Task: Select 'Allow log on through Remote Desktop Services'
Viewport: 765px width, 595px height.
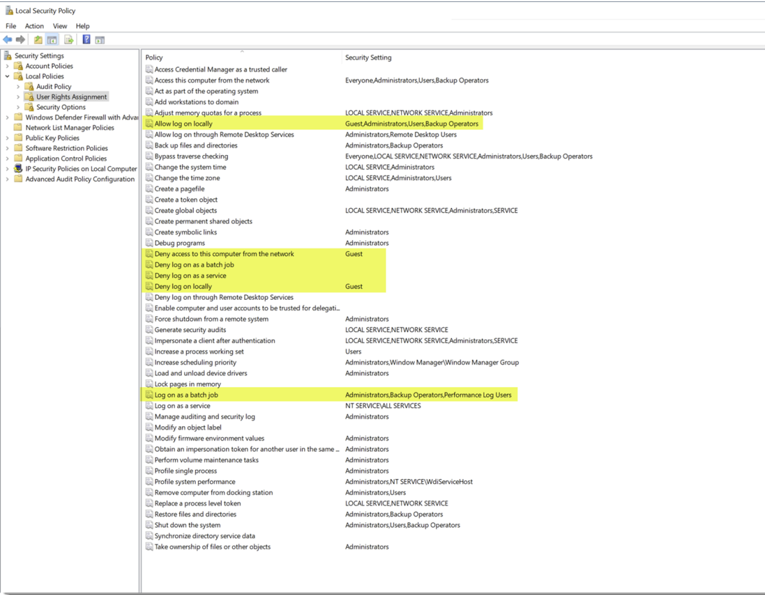Action: [x=225, y=134]
